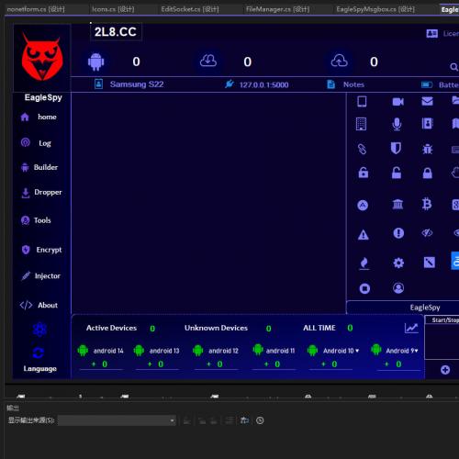The width and height of the screenshot is (459, 459).
Task: Click the search magnifier icon
Action: point(454,67)
